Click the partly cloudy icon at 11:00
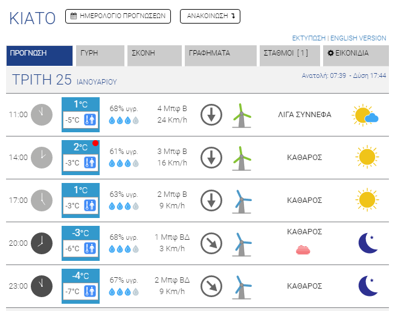Image resolution: width=398 pixels, height=311 pixels. pos(365,115)
